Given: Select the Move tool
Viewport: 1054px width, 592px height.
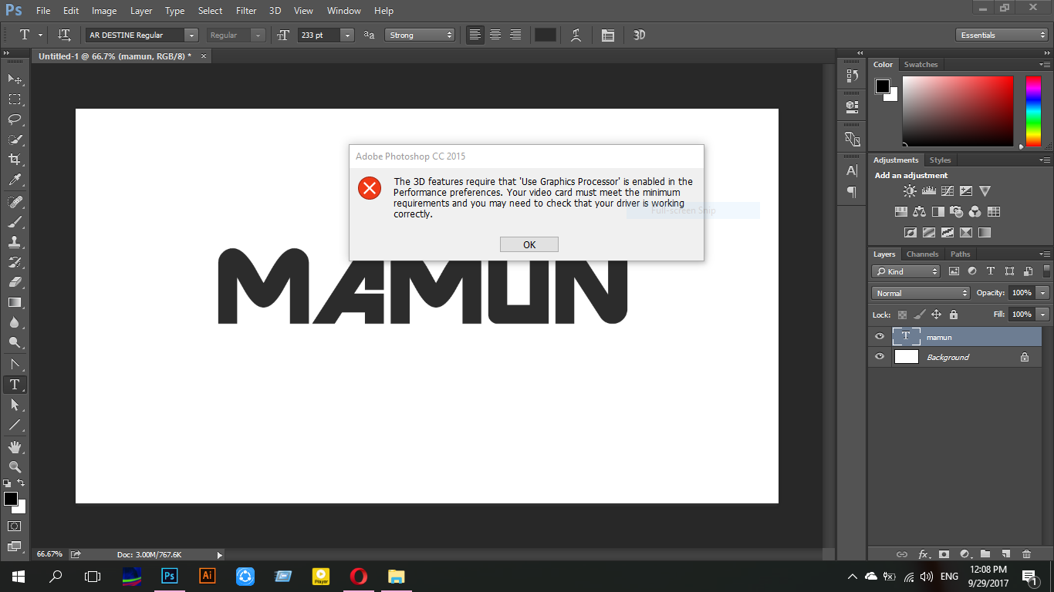Looking at the screenshot, I should point(15,79).
